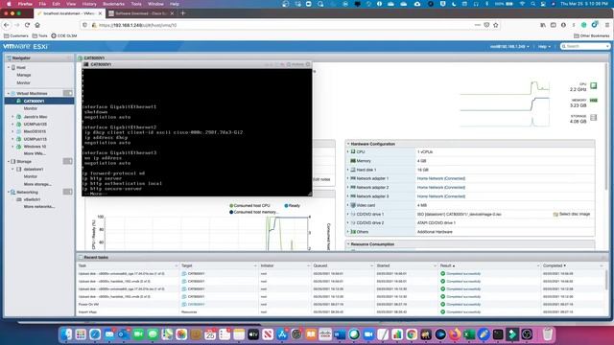Screen dimensions: 614x345
Task: Open the Firefox History menu
Action: [x=89, y=4]
